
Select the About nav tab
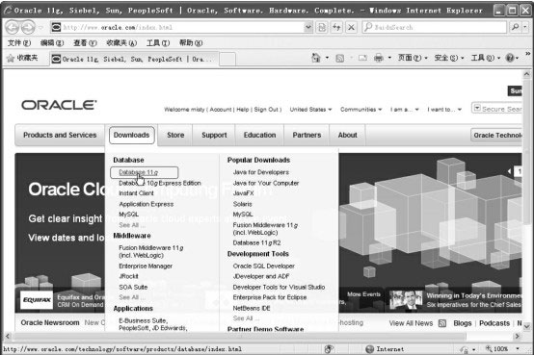pyautogui.click(x=347, y=135)
